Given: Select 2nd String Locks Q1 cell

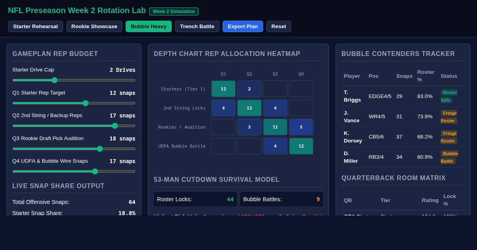Looking at the screenshot, I should point(223,108).
